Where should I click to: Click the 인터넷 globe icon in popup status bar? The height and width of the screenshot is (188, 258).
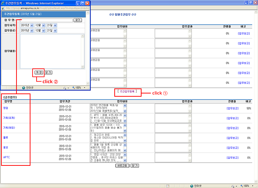pos(24,87)
